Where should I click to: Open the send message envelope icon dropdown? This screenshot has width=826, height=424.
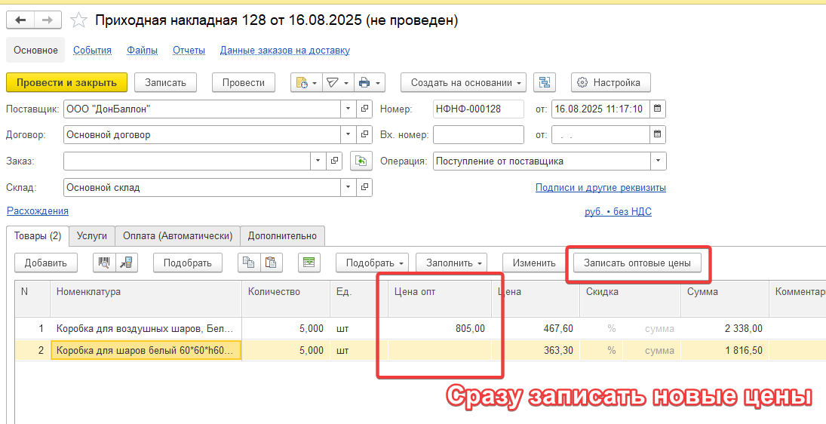click(x=338, y=83)
